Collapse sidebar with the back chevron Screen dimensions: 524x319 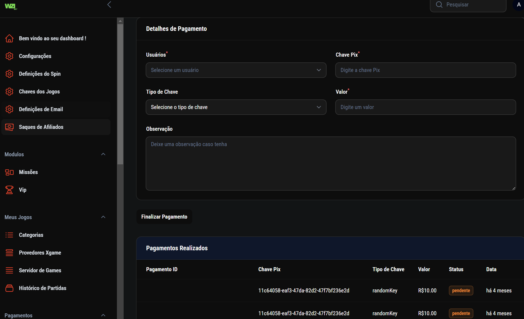(x=109, y=5)
